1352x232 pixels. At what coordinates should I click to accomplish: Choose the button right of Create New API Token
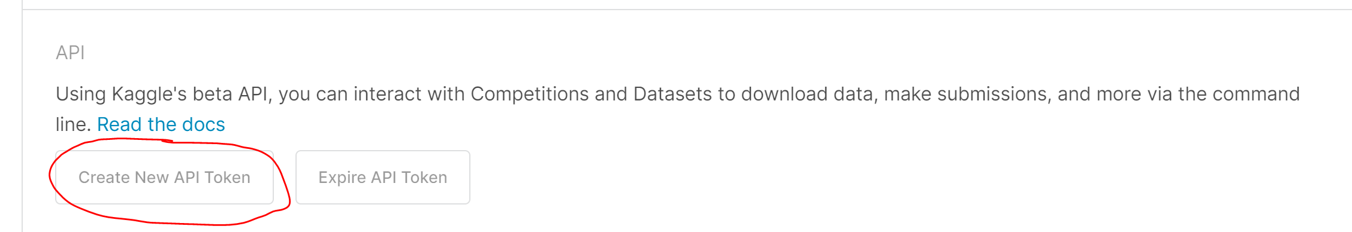[383, 178]
